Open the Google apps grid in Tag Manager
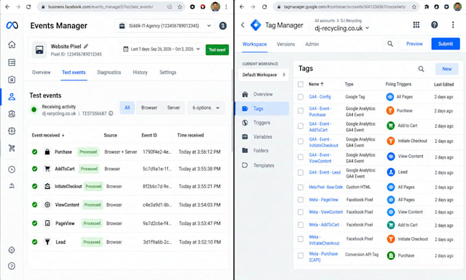 tap(416, 25)
